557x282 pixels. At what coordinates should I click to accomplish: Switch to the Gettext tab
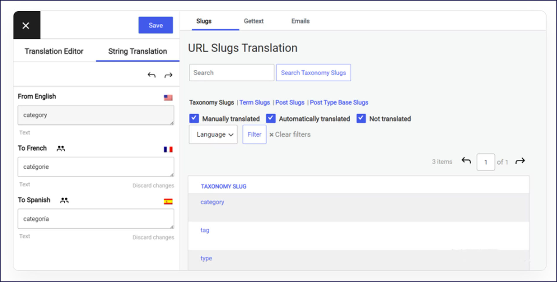click(254, 21)
